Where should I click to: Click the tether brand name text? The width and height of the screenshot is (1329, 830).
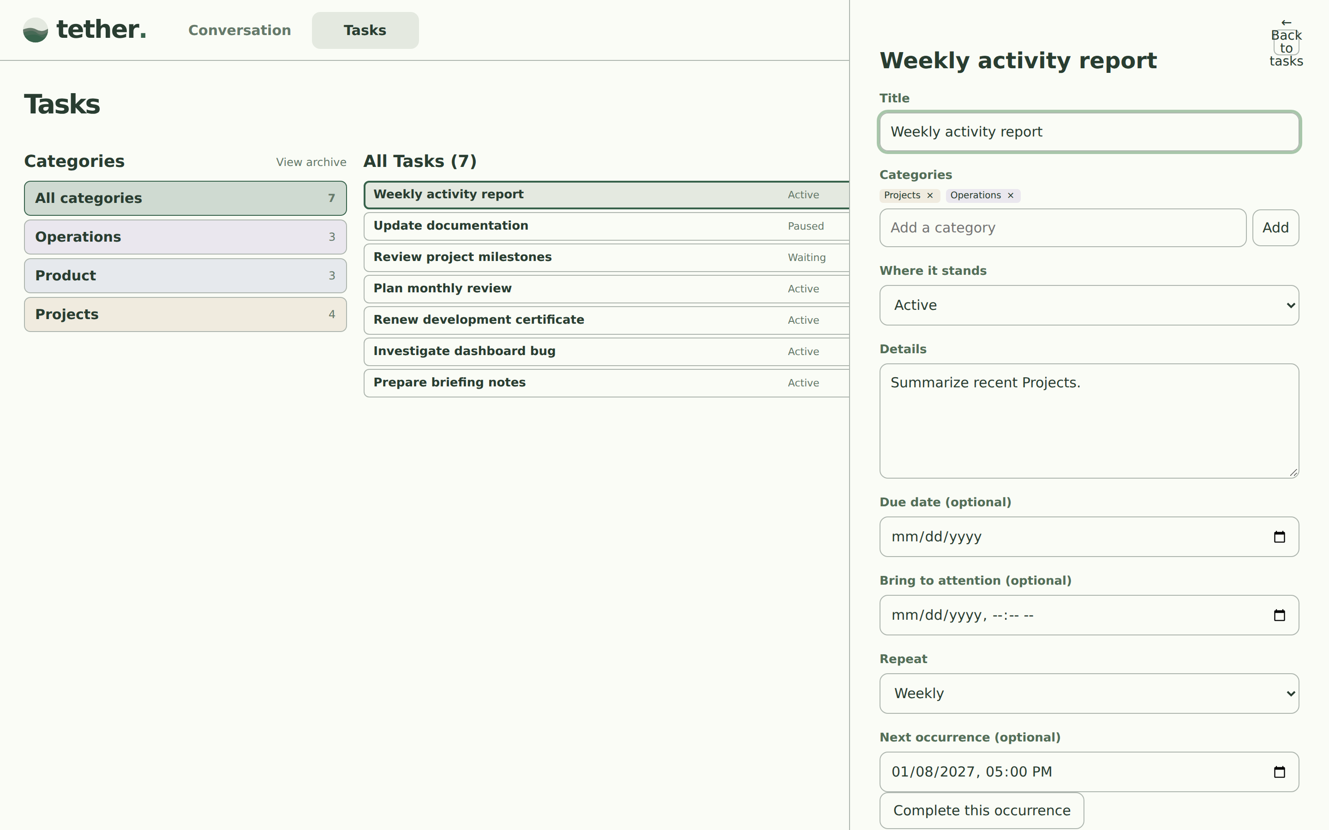[102, 29]
